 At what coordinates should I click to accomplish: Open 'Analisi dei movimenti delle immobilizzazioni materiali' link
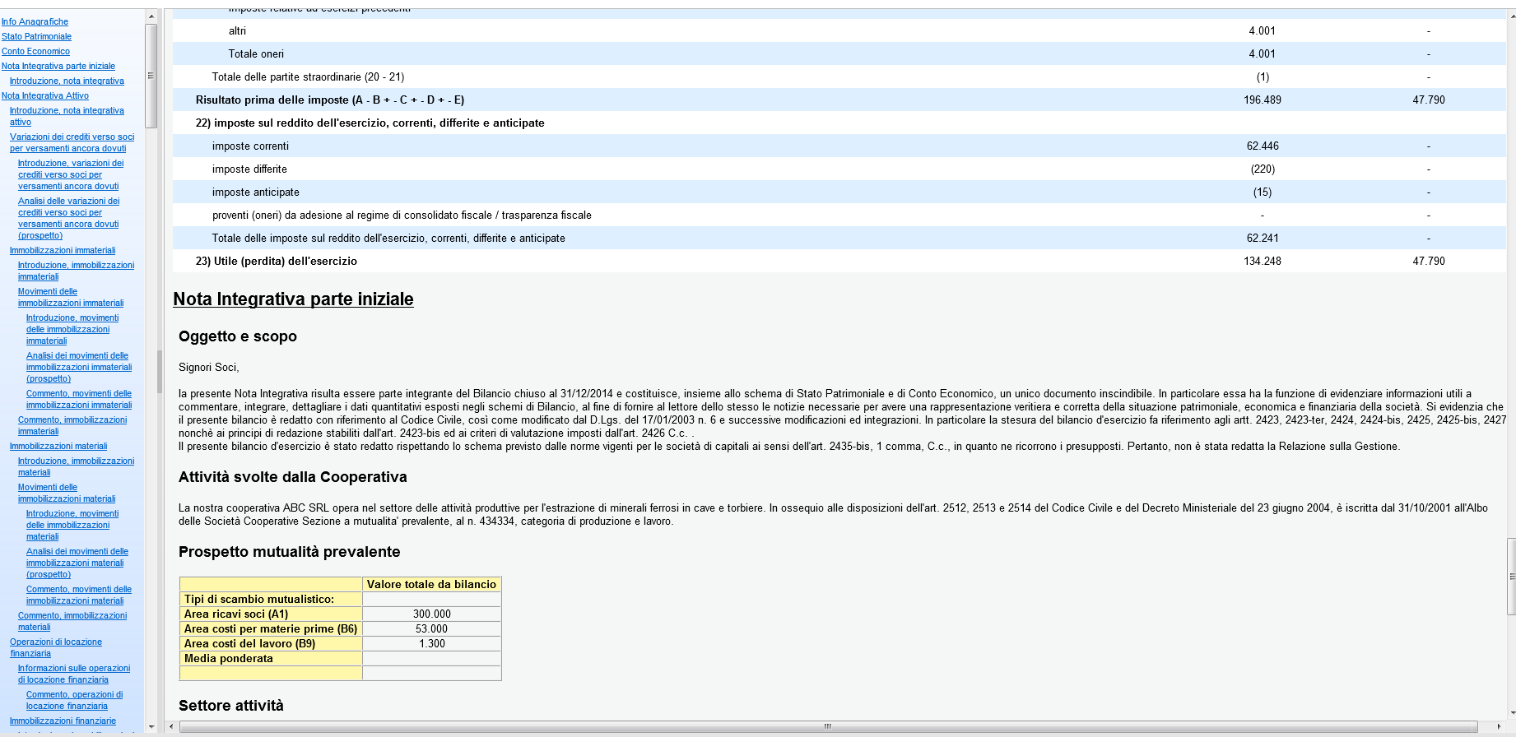77,563
